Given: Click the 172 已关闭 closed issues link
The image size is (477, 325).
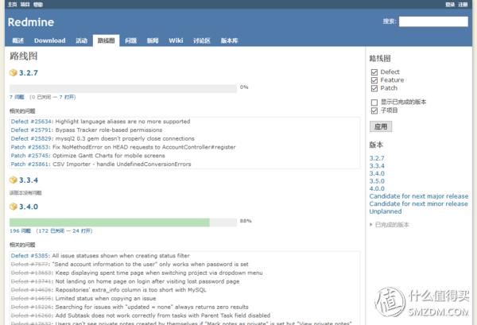Looking at the screenshot, I should [51, 230].
